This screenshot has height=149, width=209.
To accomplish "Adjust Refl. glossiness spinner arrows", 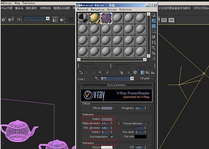I will click(x=111, y=128).
